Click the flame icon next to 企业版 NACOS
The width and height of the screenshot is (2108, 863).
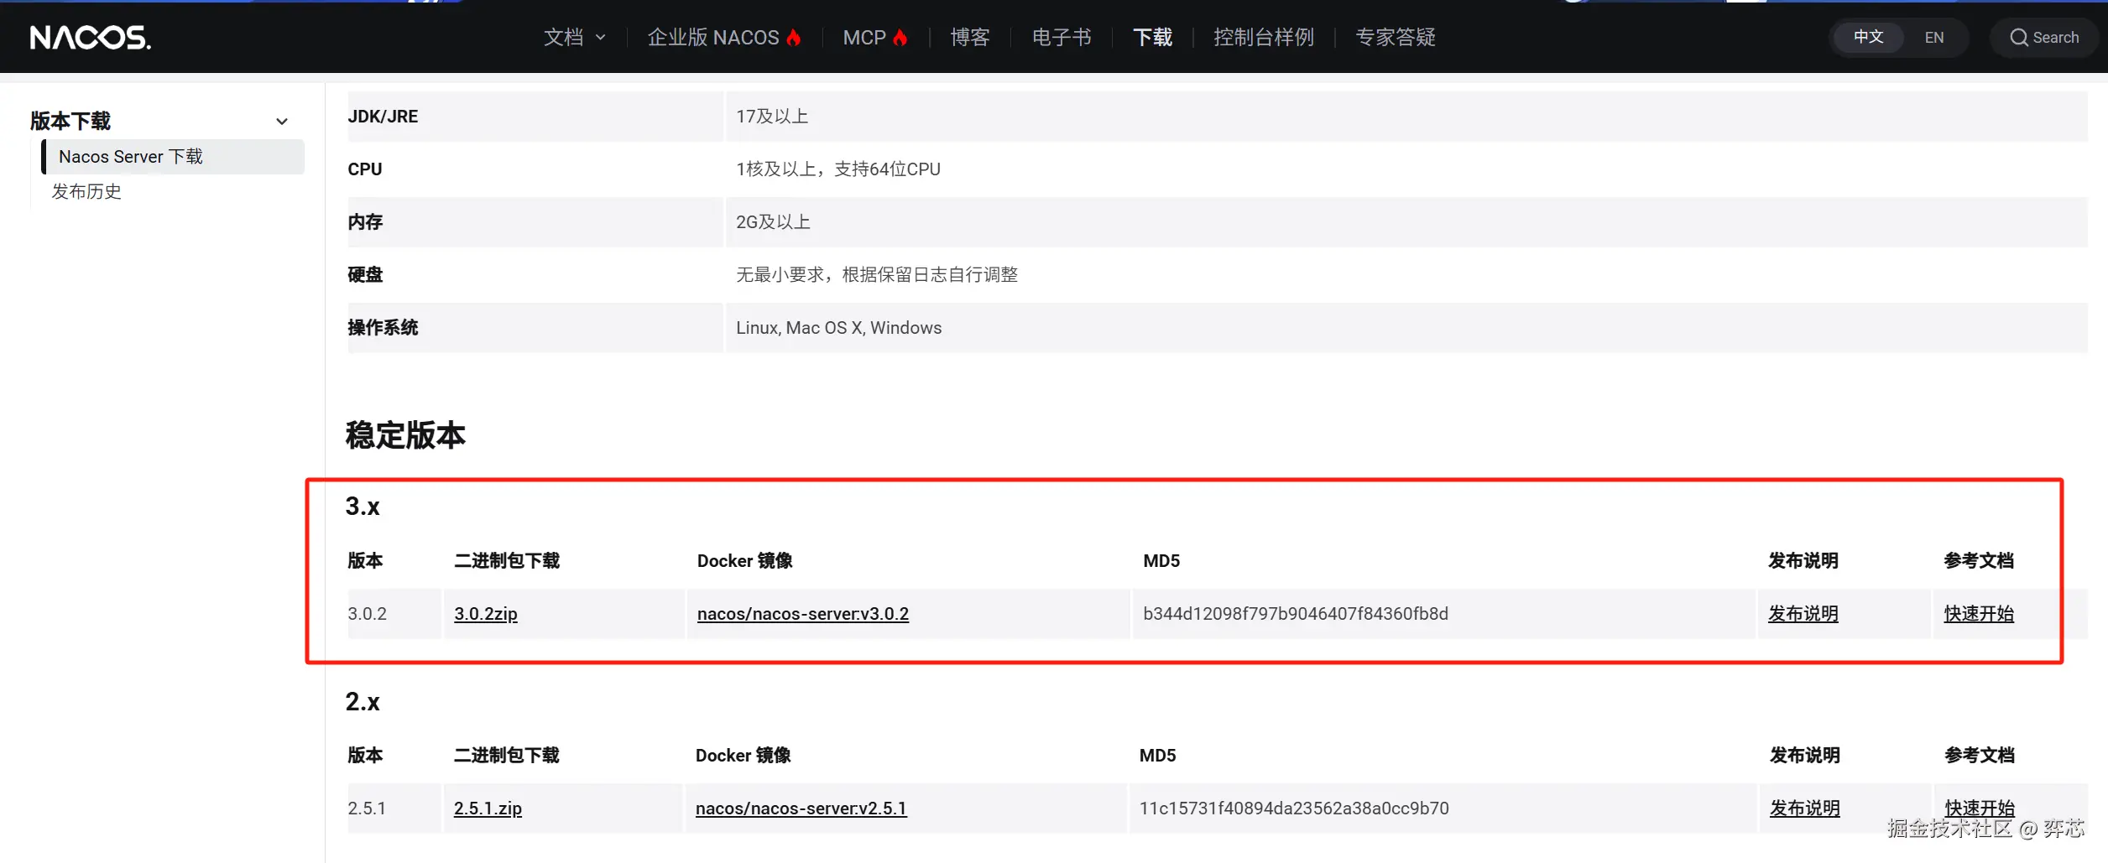(x=794, y=38)
